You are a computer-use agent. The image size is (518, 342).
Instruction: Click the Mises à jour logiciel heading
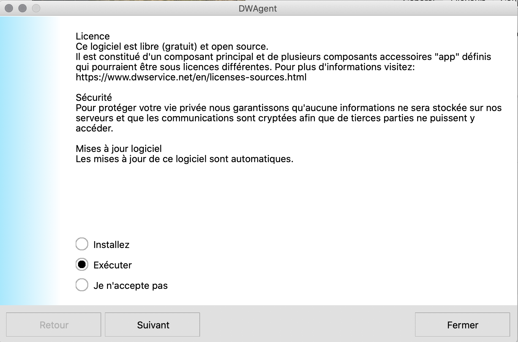coord(119,149)
